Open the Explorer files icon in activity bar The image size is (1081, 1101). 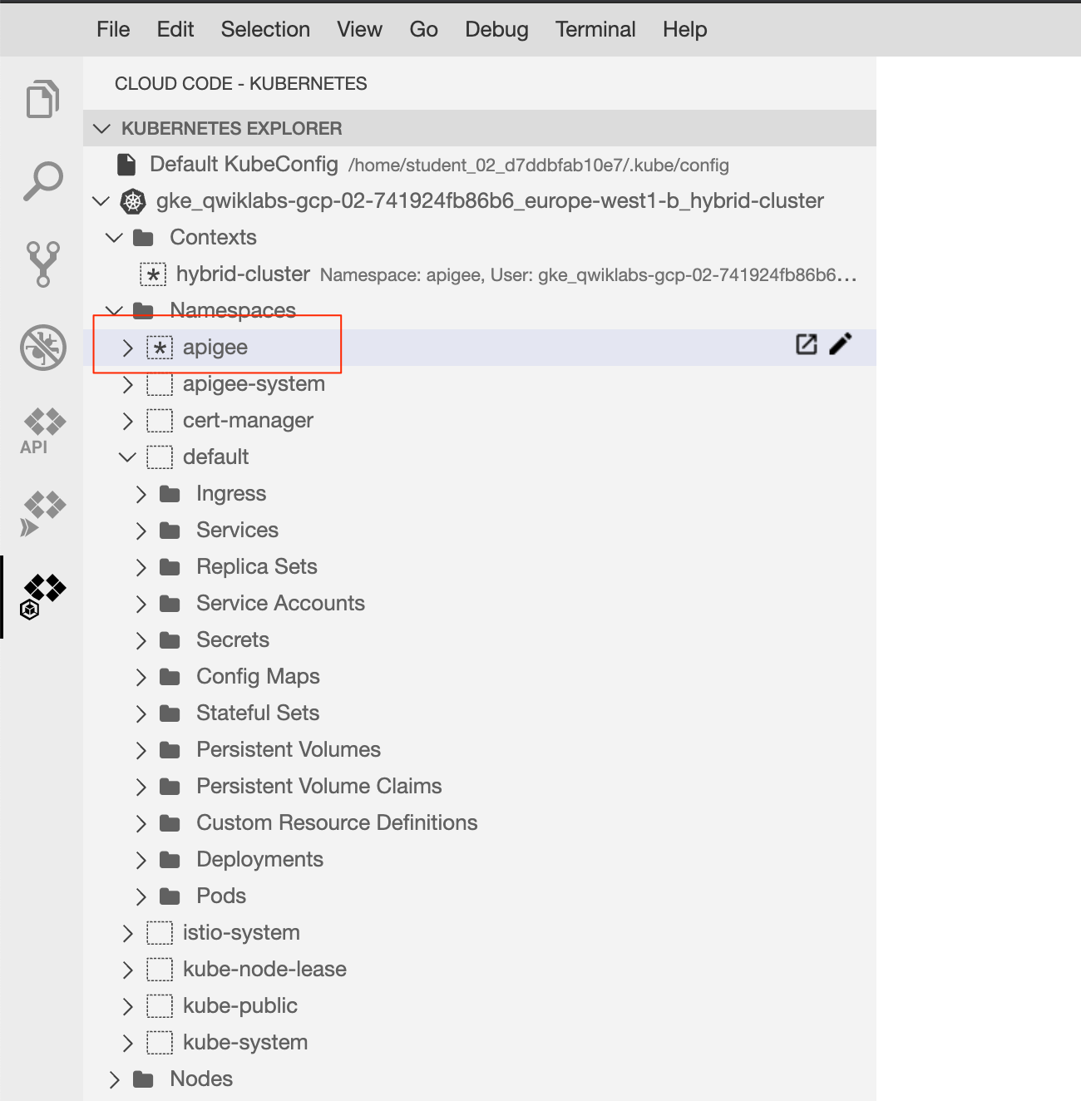pos(42,99)
